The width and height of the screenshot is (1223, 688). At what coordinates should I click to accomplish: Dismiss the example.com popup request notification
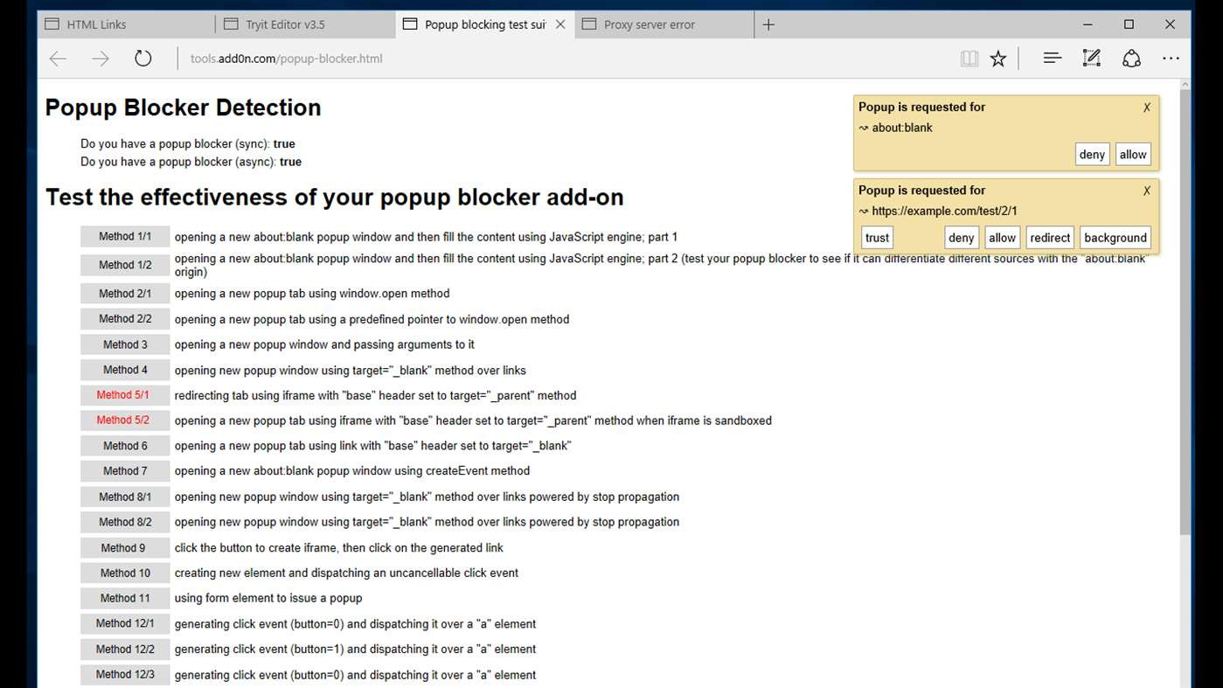[1147, 191]
